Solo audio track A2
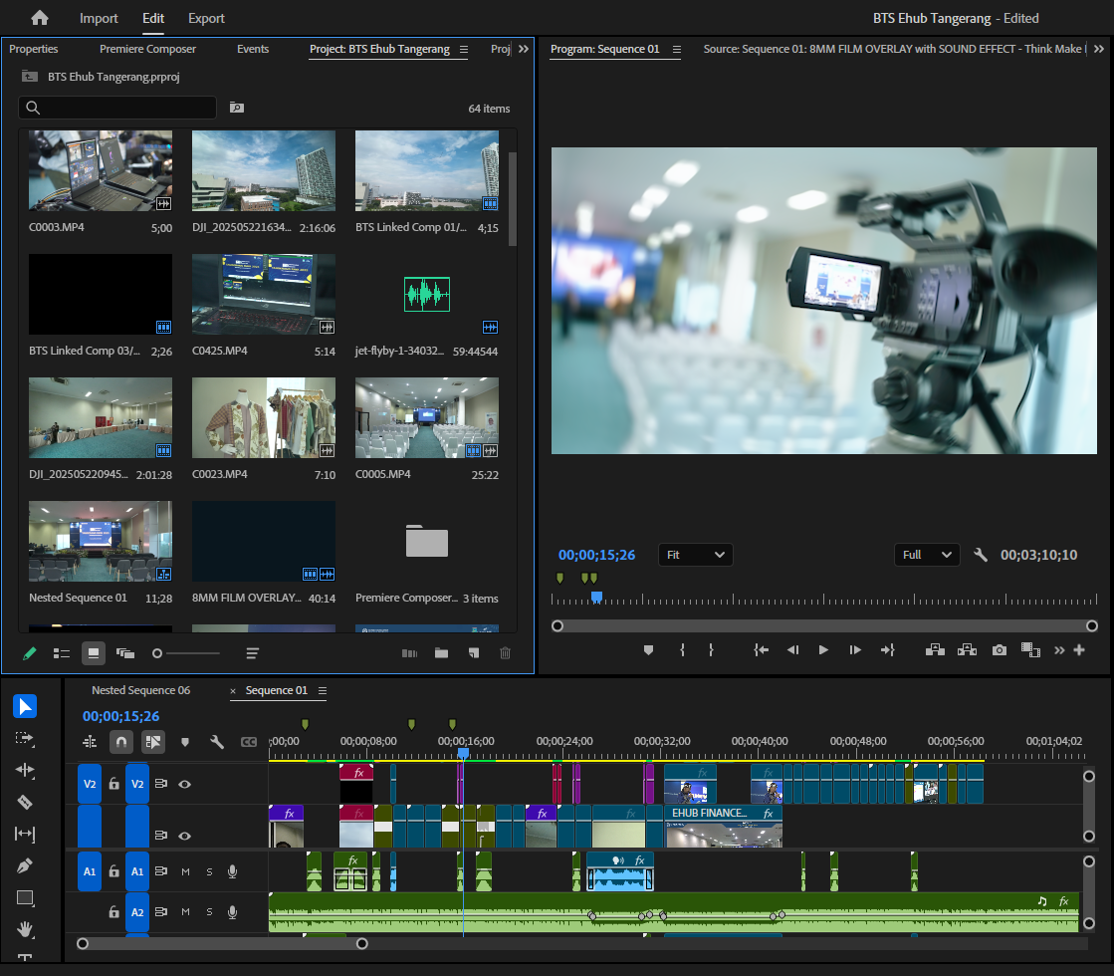The width and height of the screenshot is (1114, 976). pyautogui.click(x=210, y=912)
